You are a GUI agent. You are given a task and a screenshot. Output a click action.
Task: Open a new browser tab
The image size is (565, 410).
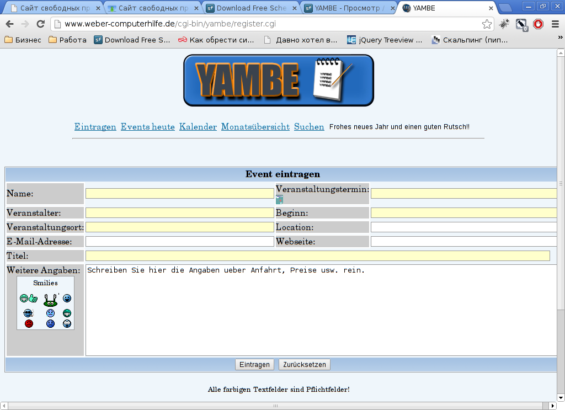click(505, 8)
